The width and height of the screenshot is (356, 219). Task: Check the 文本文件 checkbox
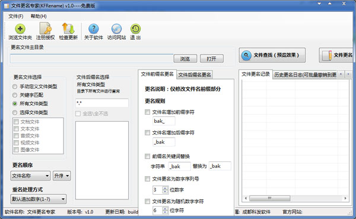click(16, 129)
